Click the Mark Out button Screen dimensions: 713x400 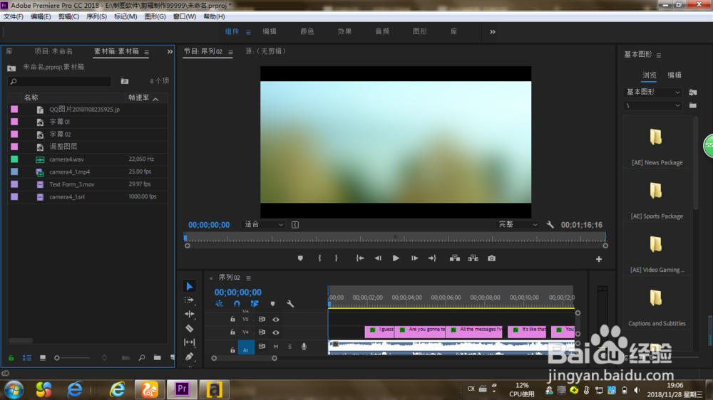point(336,258)
